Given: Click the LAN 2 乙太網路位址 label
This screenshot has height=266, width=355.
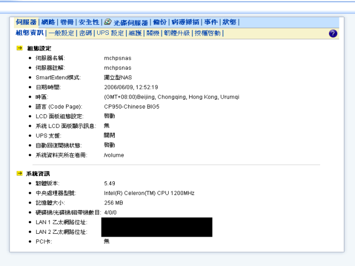Looking at the screenshot, I should click(62, 232).
